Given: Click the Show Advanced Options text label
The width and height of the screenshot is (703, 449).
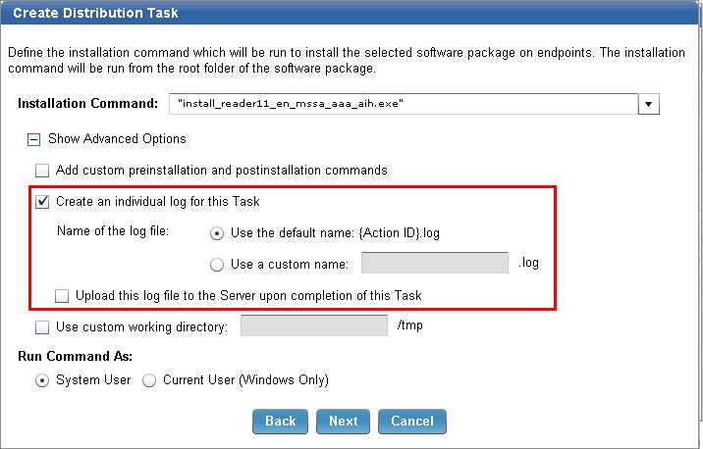Looking at the screenshot, I should coord(116,139).
